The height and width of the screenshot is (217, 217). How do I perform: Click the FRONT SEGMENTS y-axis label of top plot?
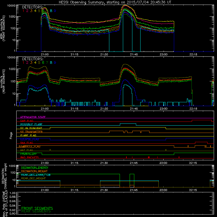(4, 28)
